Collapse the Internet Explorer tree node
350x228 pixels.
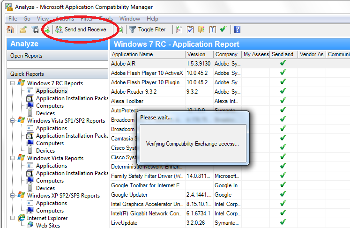(13, 218)
